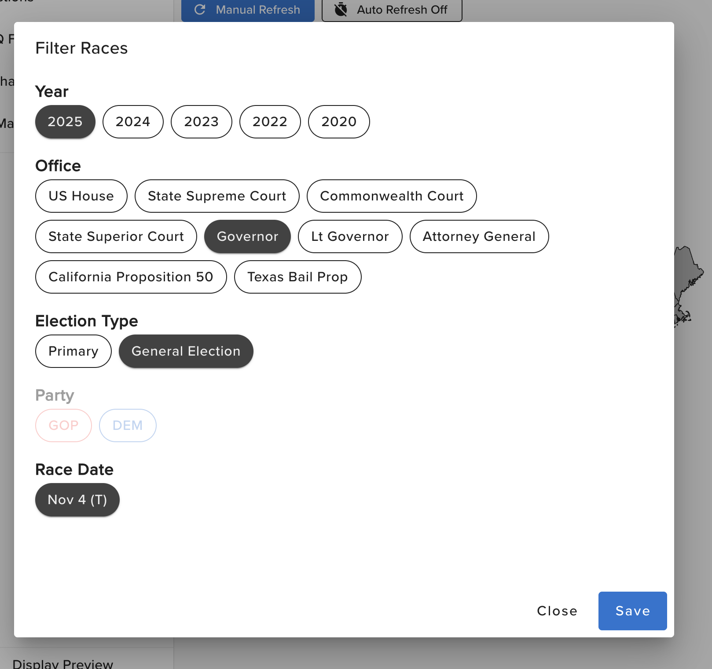Deselect the 2025 year chip

(65, 122)
